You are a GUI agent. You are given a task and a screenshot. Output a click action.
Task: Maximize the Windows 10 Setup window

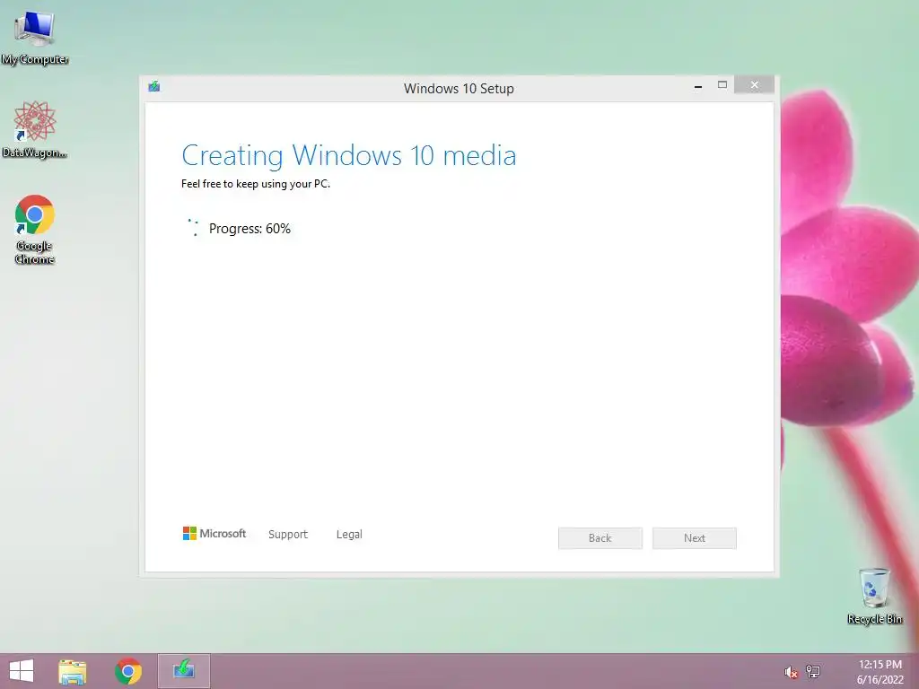722,85
